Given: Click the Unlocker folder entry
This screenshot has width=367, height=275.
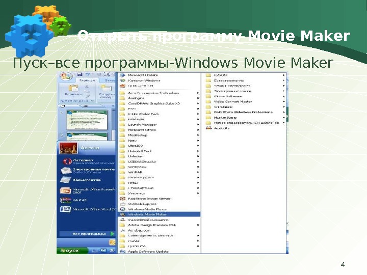Looking at the screenshot, I should (x=159, y=156).
